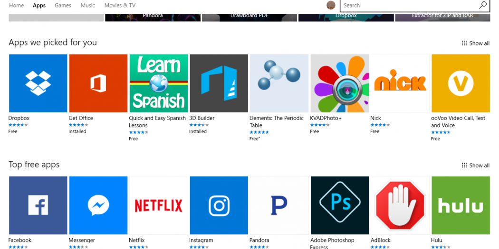Open the Pandora app tile in Top free apps
Screen dimensions: 499x249
click(279, 205)
